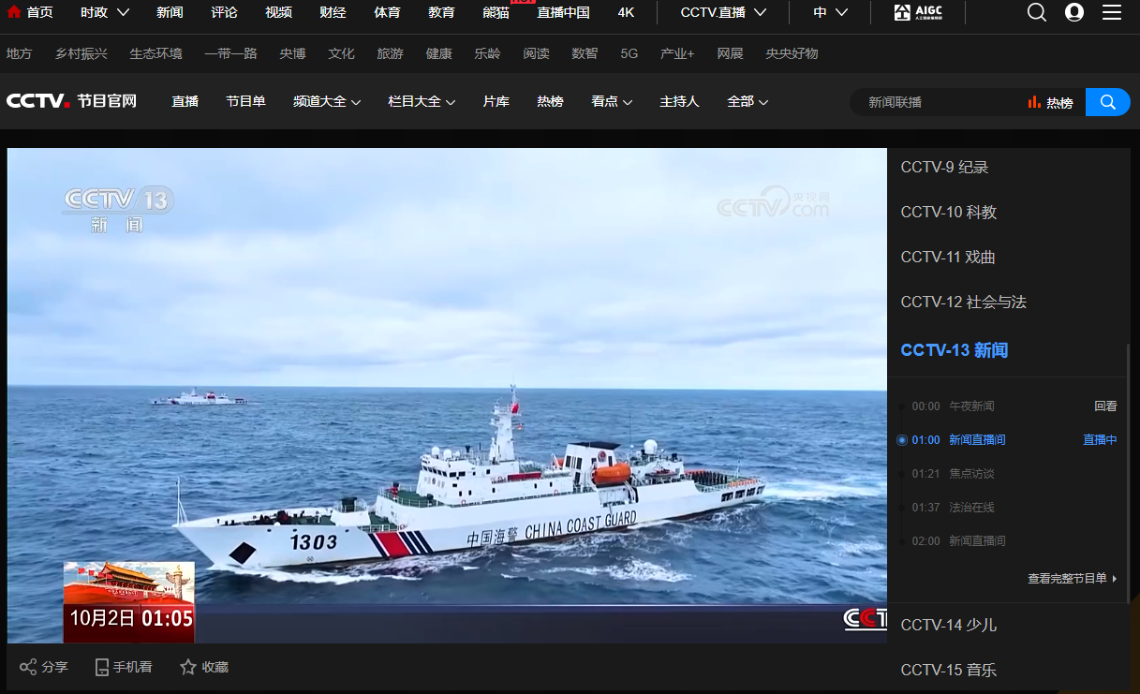Click the red home icon beside 首页

(x=14, y=12)
